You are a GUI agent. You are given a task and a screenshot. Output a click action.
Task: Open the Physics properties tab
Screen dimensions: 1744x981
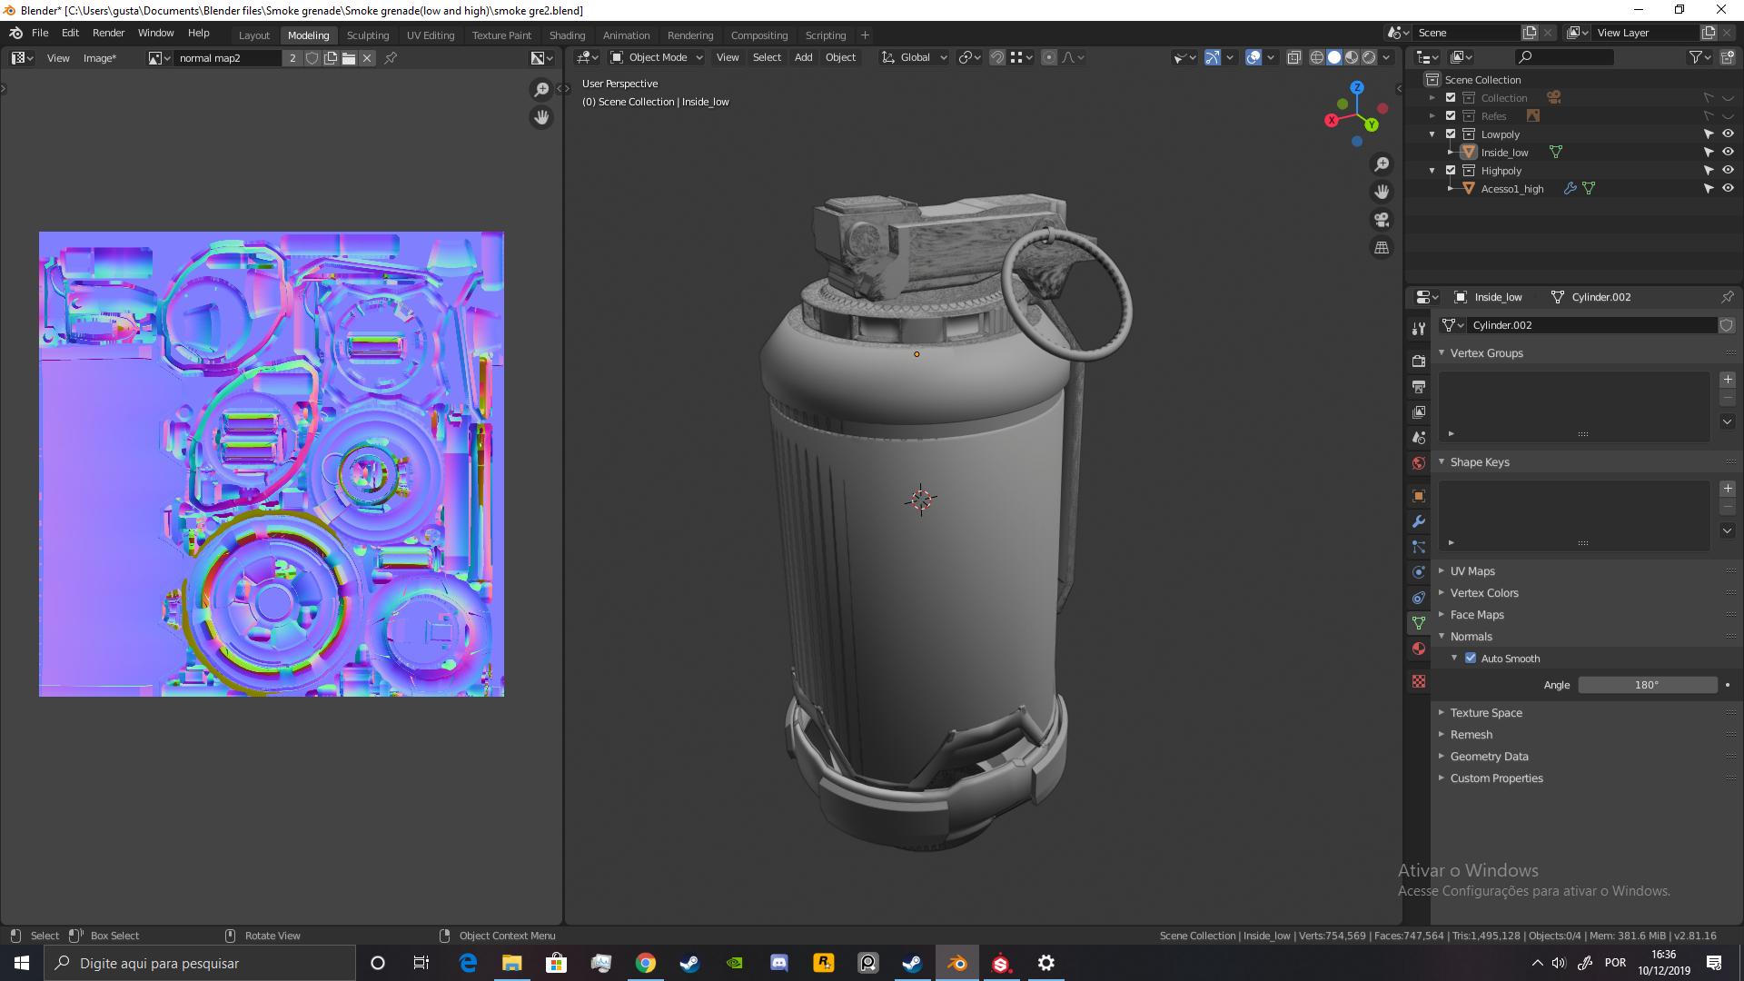(x=1418, y=572)
